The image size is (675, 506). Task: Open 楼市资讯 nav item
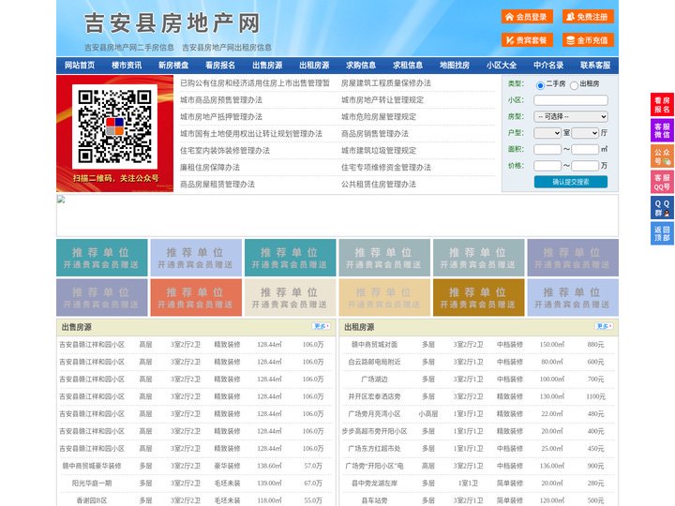pos(127,66)
